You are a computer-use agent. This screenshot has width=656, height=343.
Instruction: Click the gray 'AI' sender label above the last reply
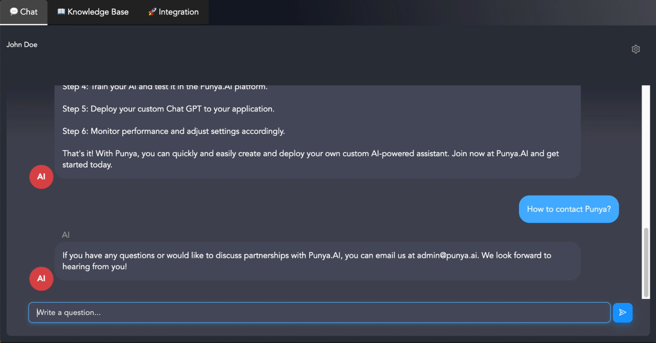66,235
